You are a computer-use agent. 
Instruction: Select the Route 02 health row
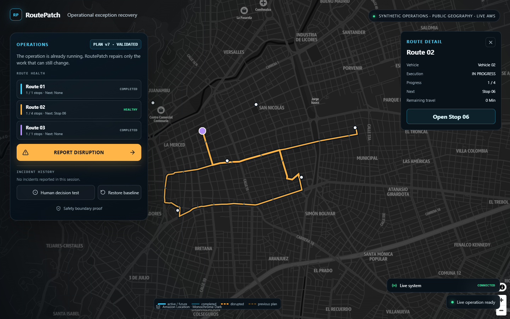click(79, 110)
